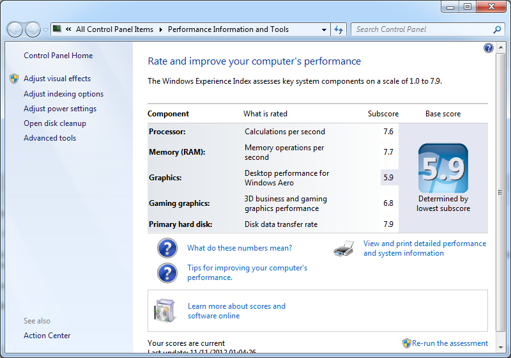Open Adjust visual effects
Viewport: 511px width, 358px height.
coord(57,79)
